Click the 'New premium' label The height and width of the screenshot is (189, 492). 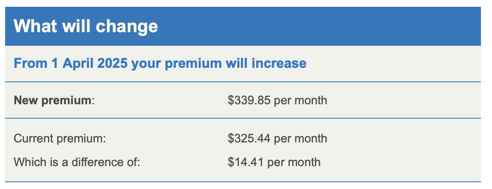click(54, 100)
